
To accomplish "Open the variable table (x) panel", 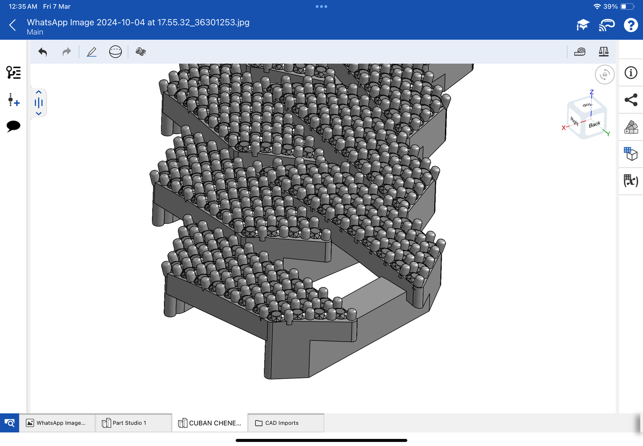I will pos(631,181).
